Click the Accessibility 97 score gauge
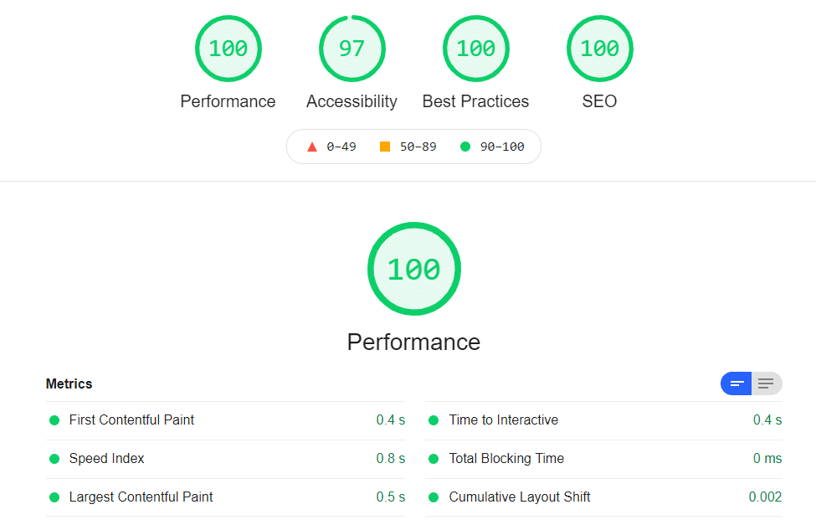 pyautogui.click(x=352, y=49)
